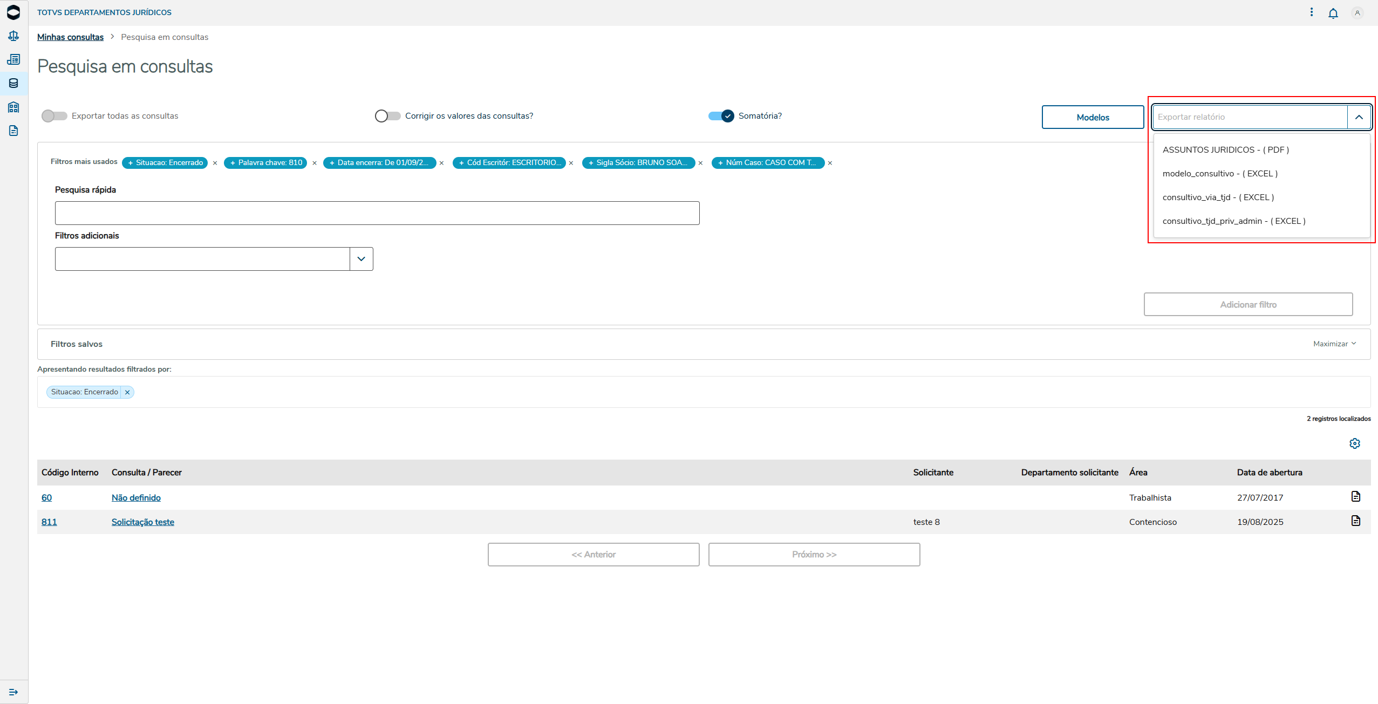
Task: Click the Pesquisa rápida input field
Action: click(x=377, y=213)
